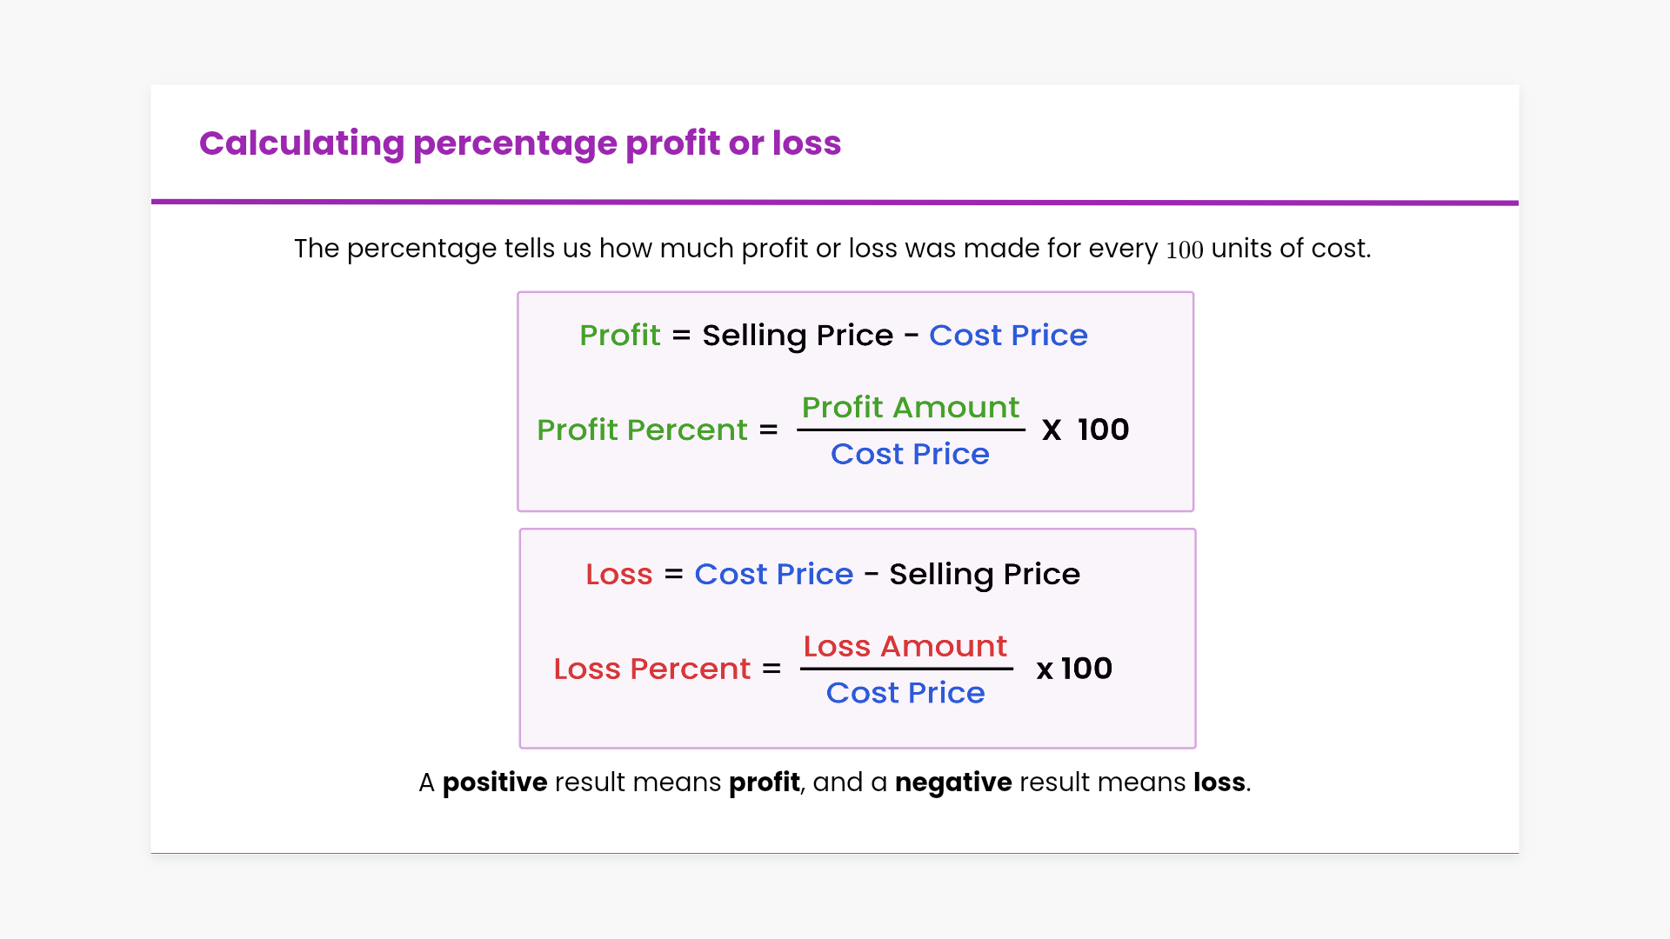1670x939 pixels.
Task: Click the 'Profit Amount' numerator
Action: (x=910, y=407)
